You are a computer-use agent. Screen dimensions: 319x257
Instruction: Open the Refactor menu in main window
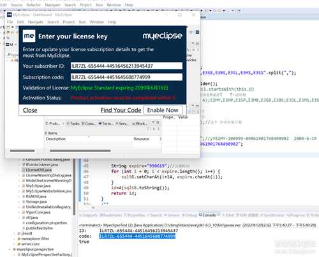coord(33,5)
